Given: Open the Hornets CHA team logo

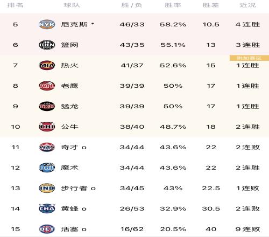Looking at the screenshot, I should (47, 208).
